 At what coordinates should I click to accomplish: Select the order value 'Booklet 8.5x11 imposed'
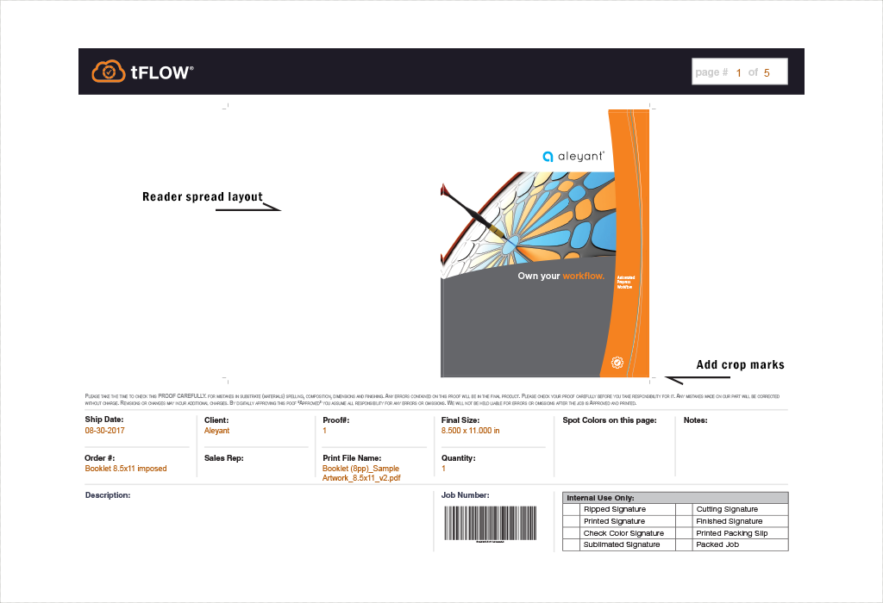click(126, 468)
